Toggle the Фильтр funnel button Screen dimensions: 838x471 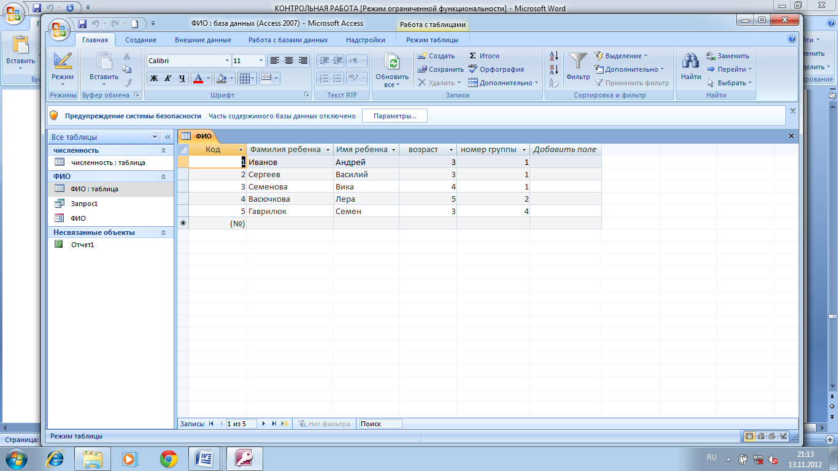tap(578, 66)
